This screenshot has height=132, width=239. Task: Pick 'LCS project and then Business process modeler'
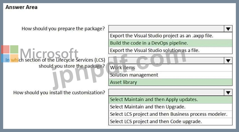[x=168, y=114]
